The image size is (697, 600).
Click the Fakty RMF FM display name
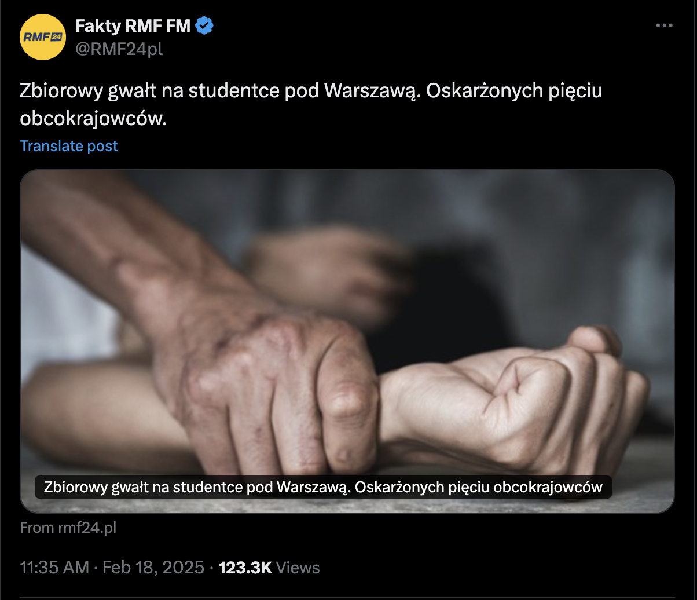click(x=133, y=26)
